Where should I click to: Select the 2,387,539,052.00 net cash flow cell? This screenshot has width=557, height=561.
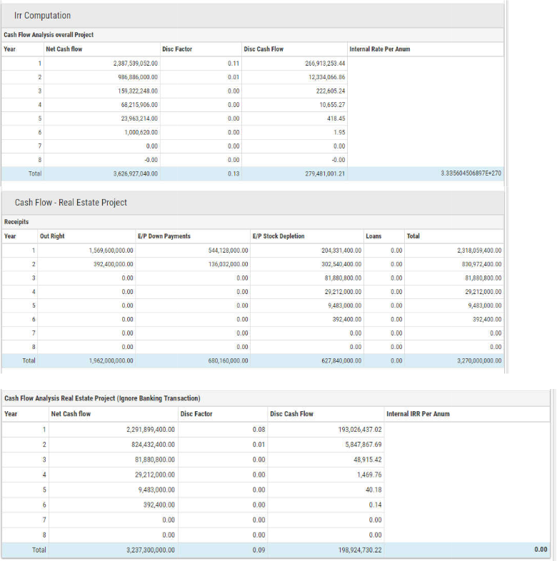pos(136,64)
